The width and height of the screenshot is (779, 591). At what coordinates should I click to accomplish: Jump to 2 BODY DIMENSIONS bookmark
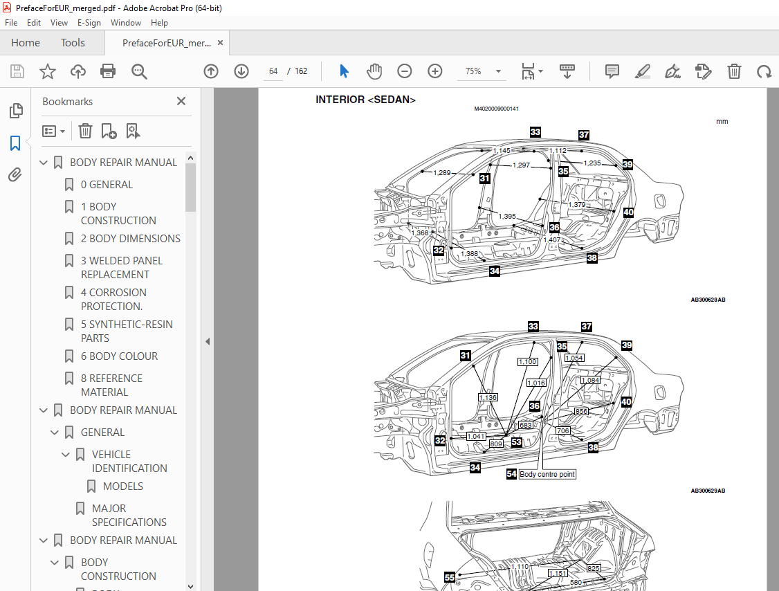tap(131, 239)
